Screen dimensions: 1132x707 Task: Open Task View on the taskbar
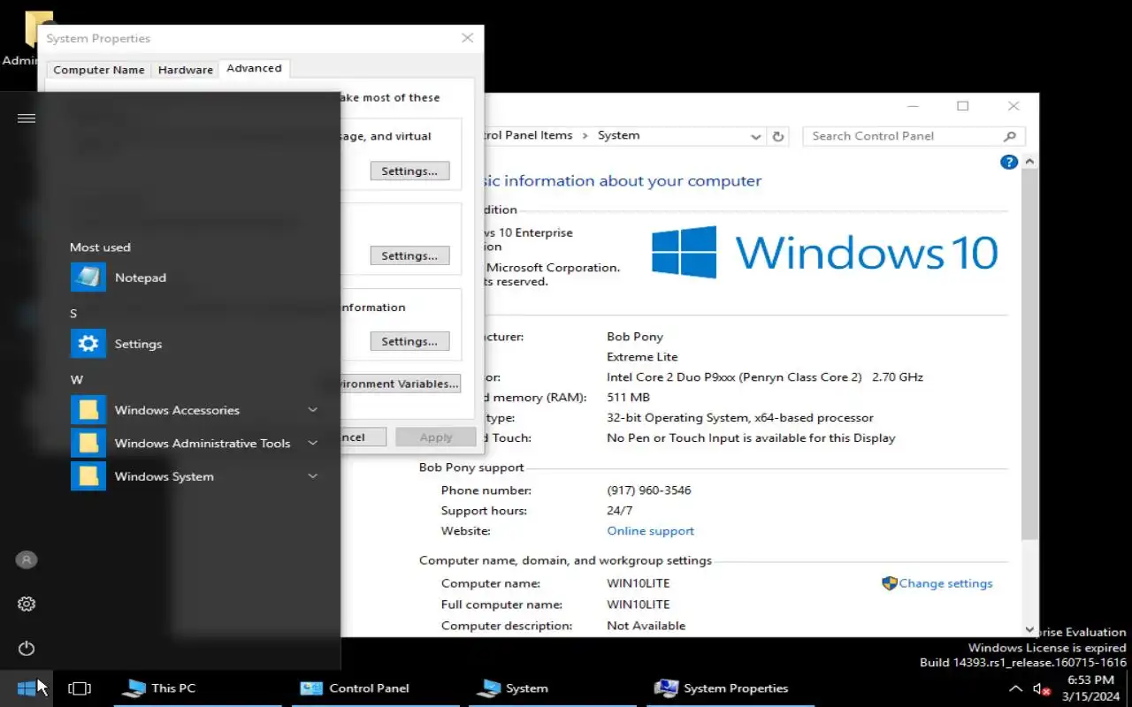coord(80,688)
